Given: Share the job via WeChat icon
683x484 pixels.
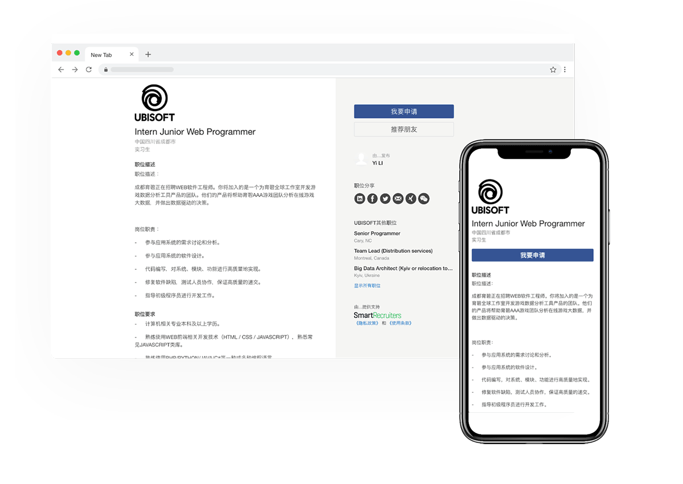Looking at the screenshot, I should [x=423, y=198].
